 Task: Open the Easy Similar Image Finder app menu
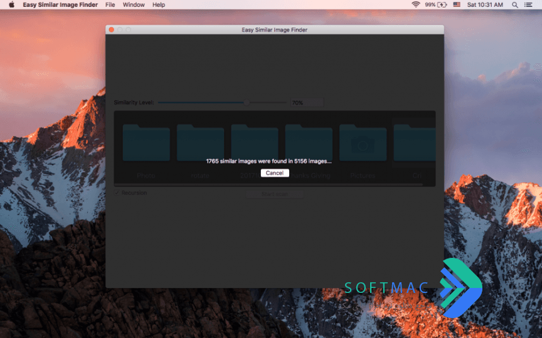click(60, 4)
